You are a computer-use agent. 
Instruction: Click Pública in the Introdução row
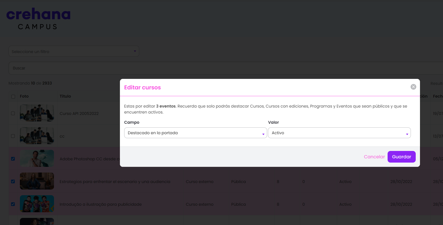(238, 204)
